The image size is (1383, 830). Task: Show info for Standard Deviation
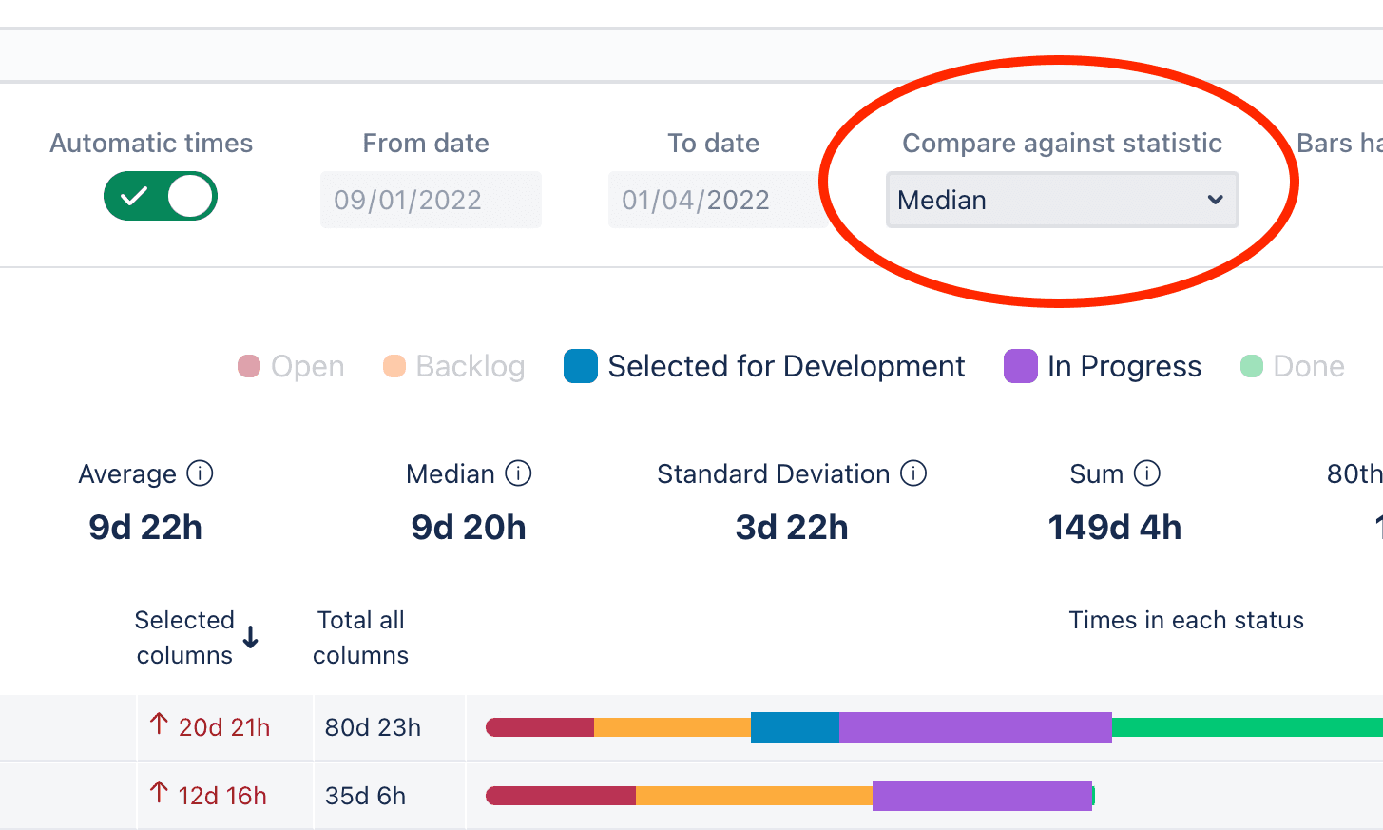913,473
